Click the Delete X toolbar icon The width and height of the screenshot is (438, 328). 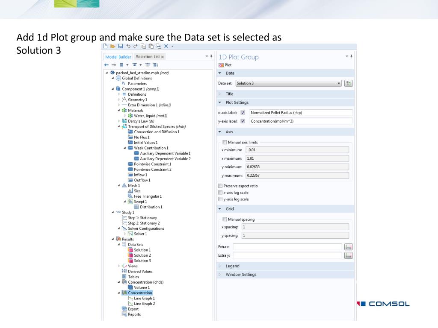(166, 46)
